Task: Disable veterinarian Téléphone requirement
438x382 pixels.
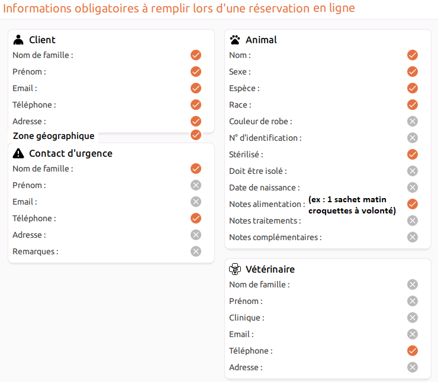Action: pyautogui.click(x=413, y=351)
